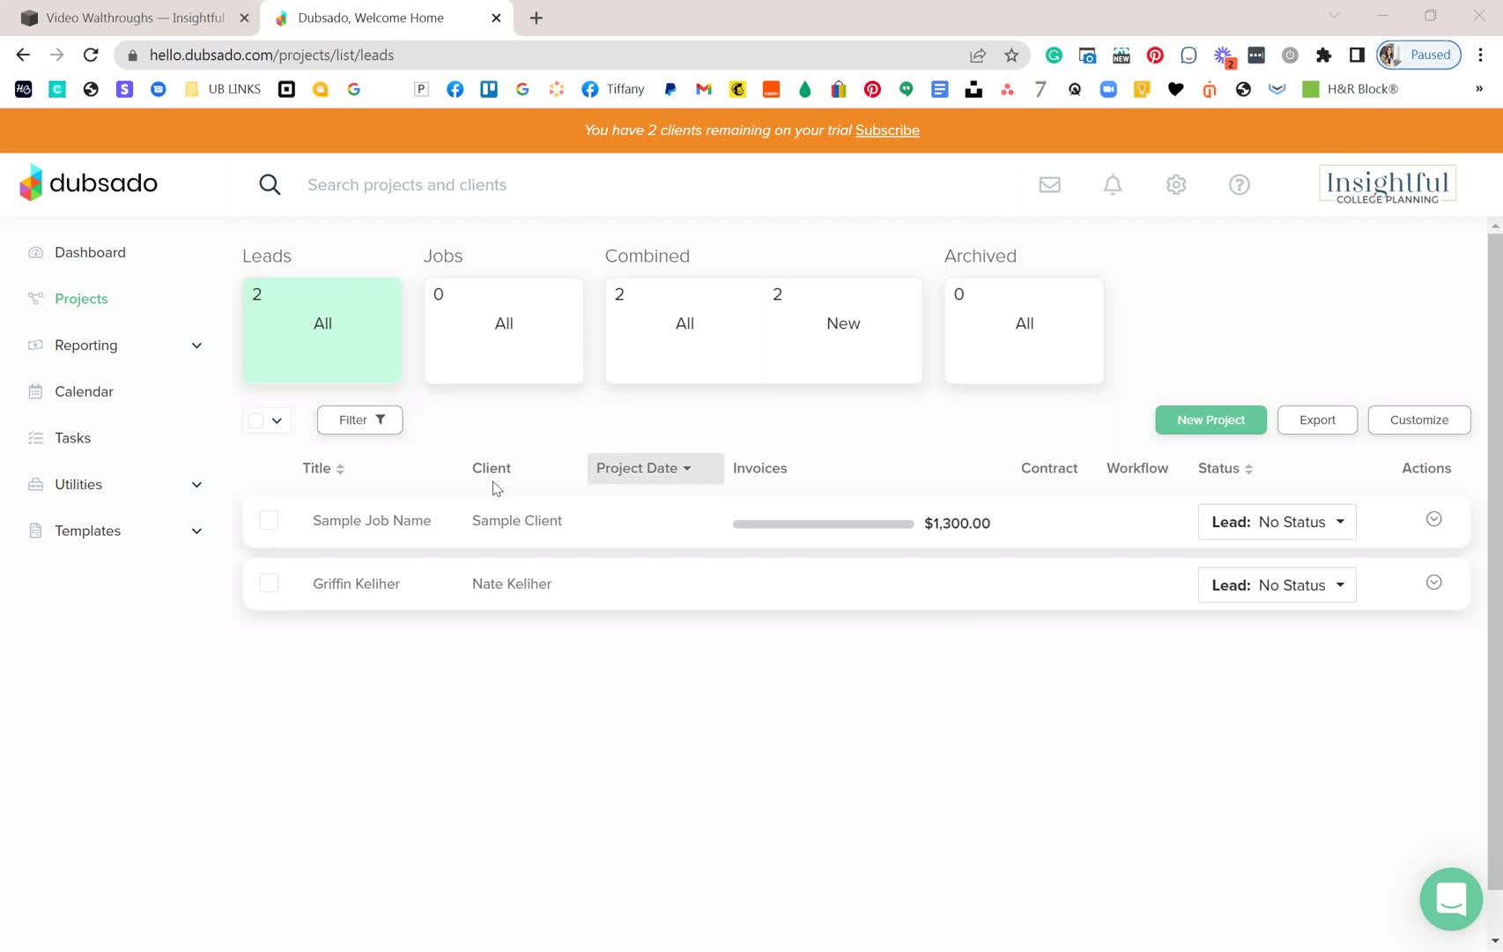Open status dropdown for Griffin Keliher
This screenshot has height=952, width=1503.
1277,585
